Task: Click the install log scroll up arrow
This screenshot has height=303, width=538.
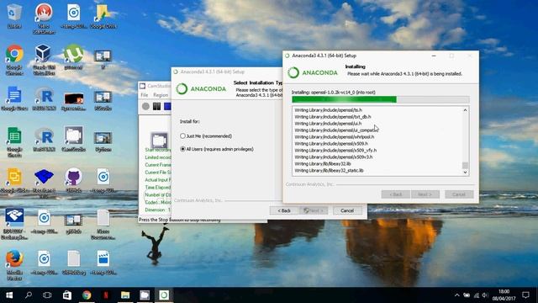Action: pos(465,110)
